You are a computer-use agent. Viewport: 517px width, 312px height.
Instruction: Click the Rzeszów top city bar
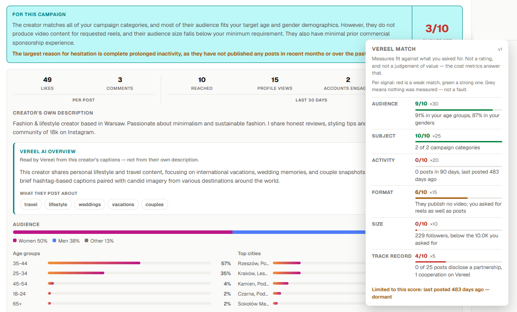(x=319, y=263)
